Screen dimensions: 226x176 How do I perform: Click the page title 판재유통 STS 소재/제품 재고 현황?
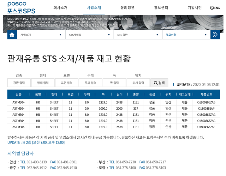(69, 58)
